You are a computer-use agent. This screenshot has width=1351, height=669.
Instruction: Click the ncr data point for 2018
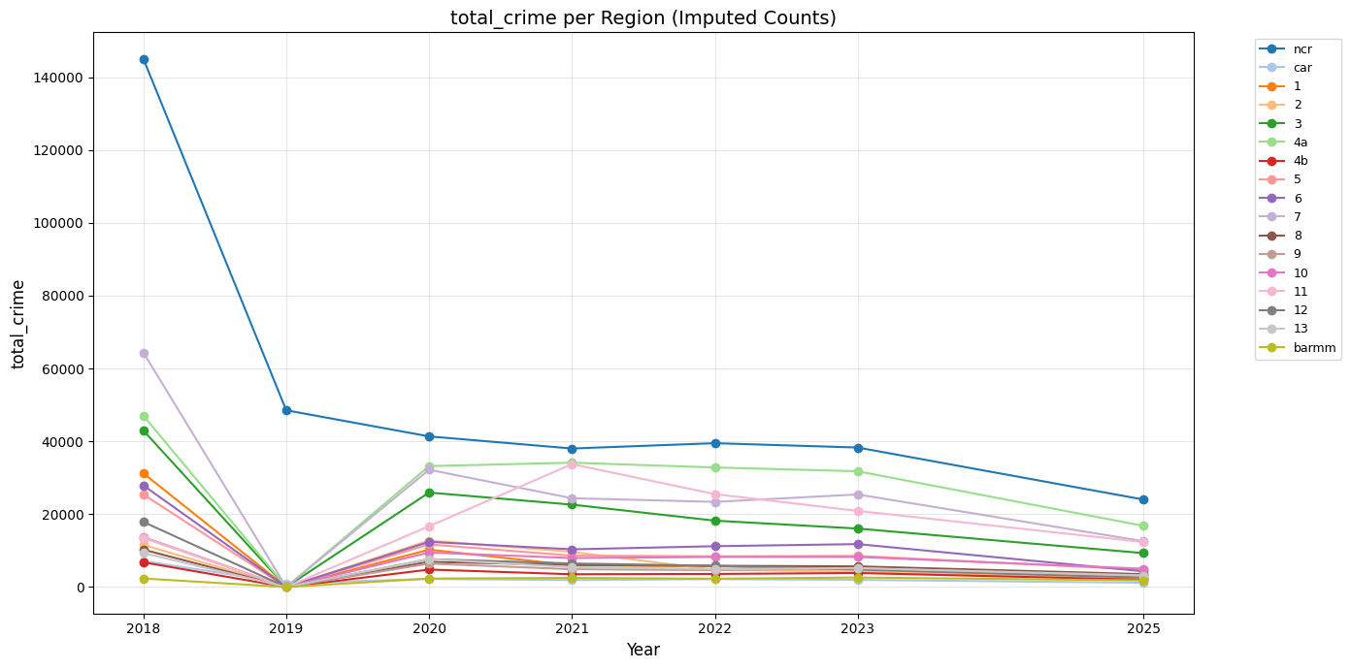(144, 59)
